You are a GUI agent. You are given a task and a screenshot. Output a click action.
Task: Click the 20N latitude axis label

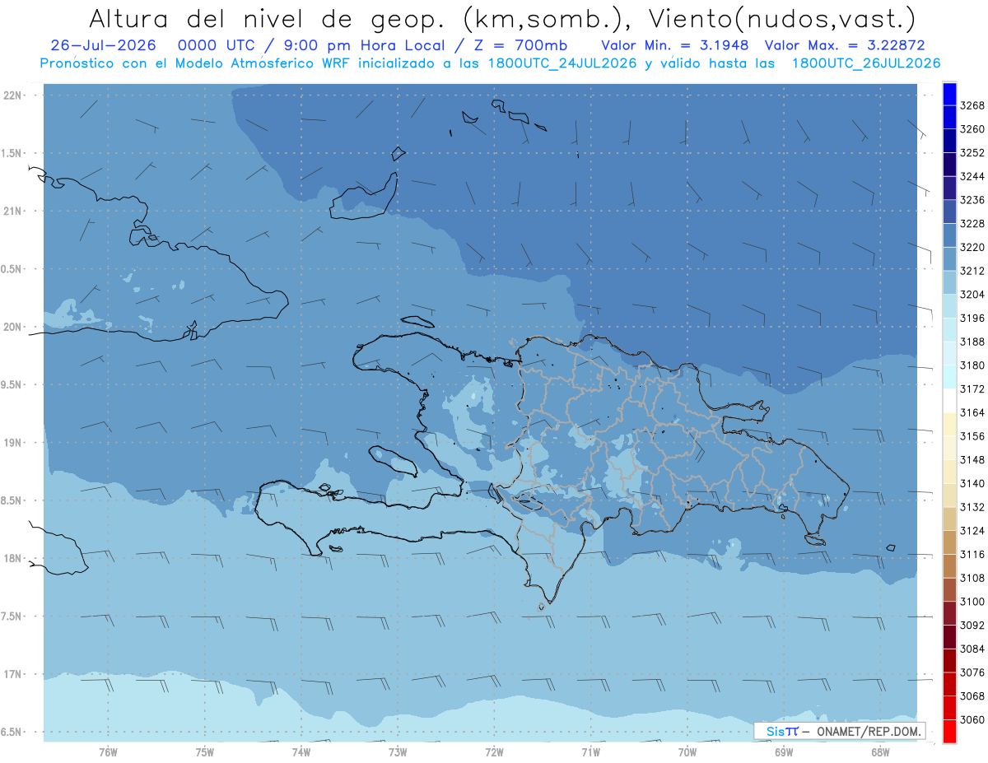point(12,327)
